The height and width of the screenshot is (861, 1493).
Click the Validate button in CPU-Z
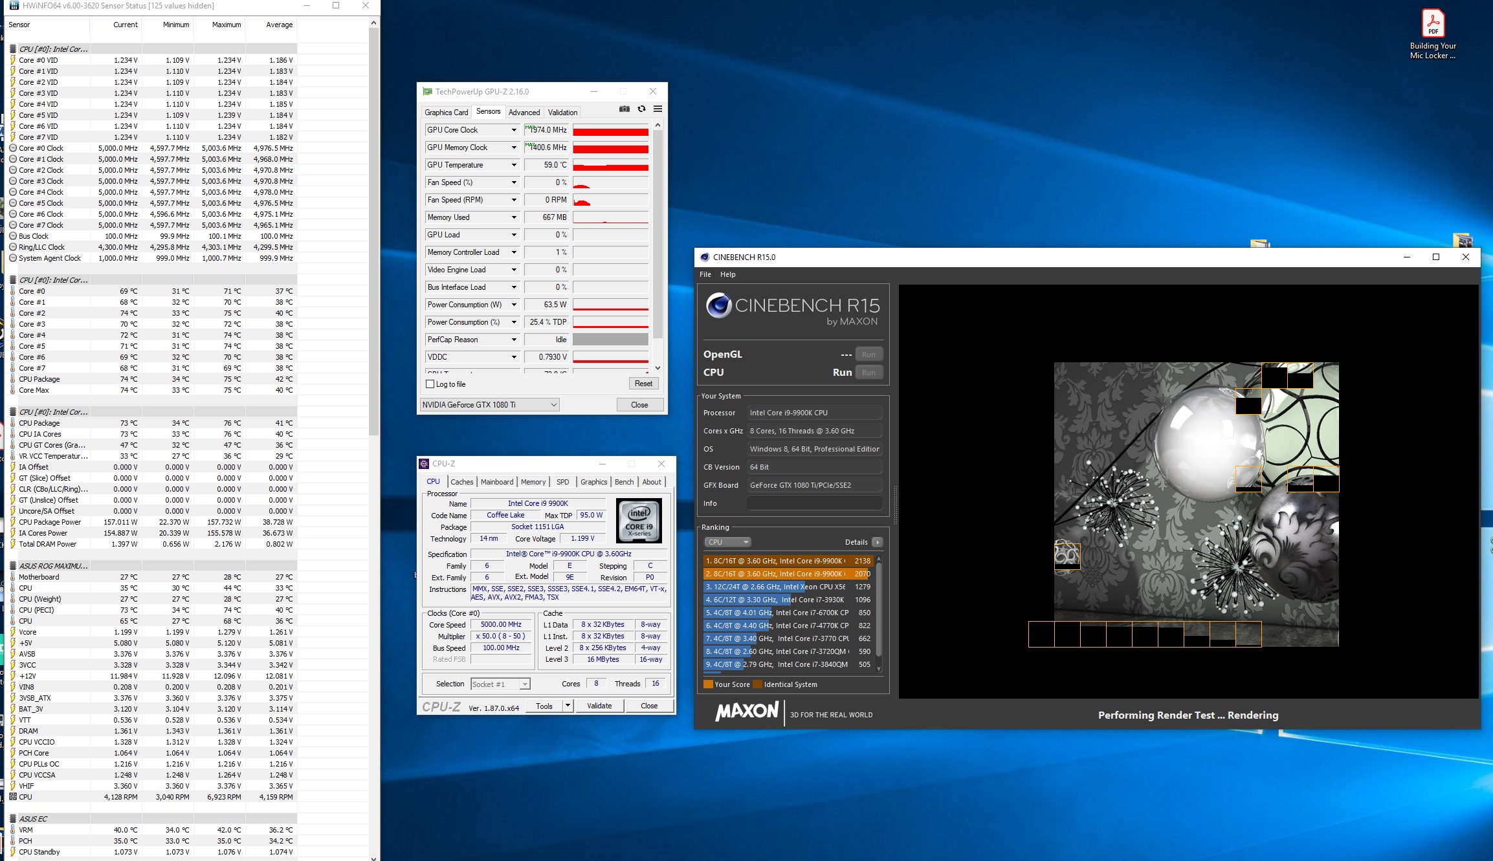click(x=599, y=706)
